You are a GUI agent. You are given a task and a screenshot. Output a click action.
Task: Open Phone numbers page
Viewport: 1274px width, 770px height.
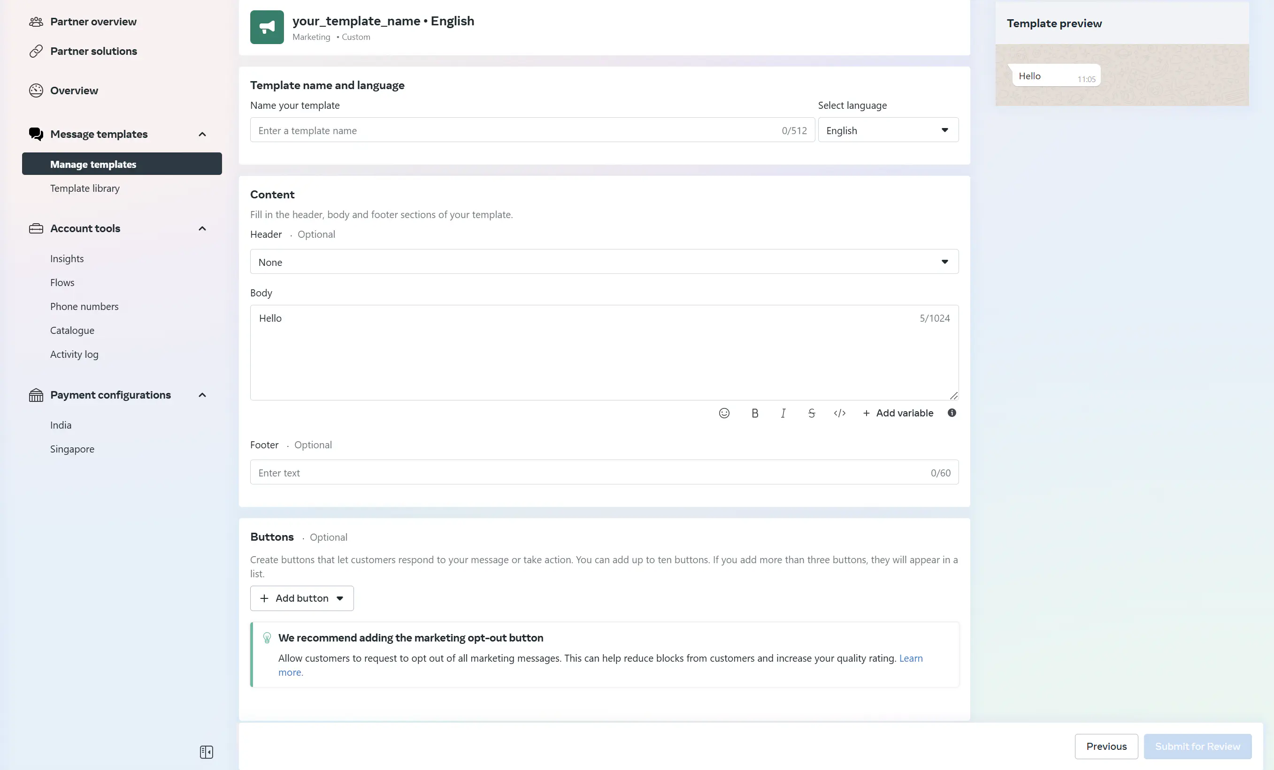tap(84, 306)
